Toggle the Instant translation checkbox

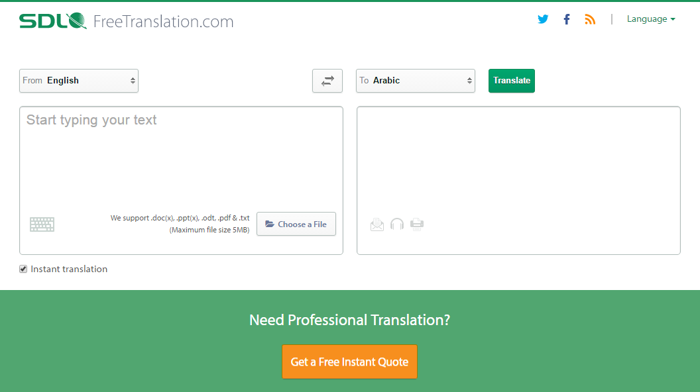23,269
